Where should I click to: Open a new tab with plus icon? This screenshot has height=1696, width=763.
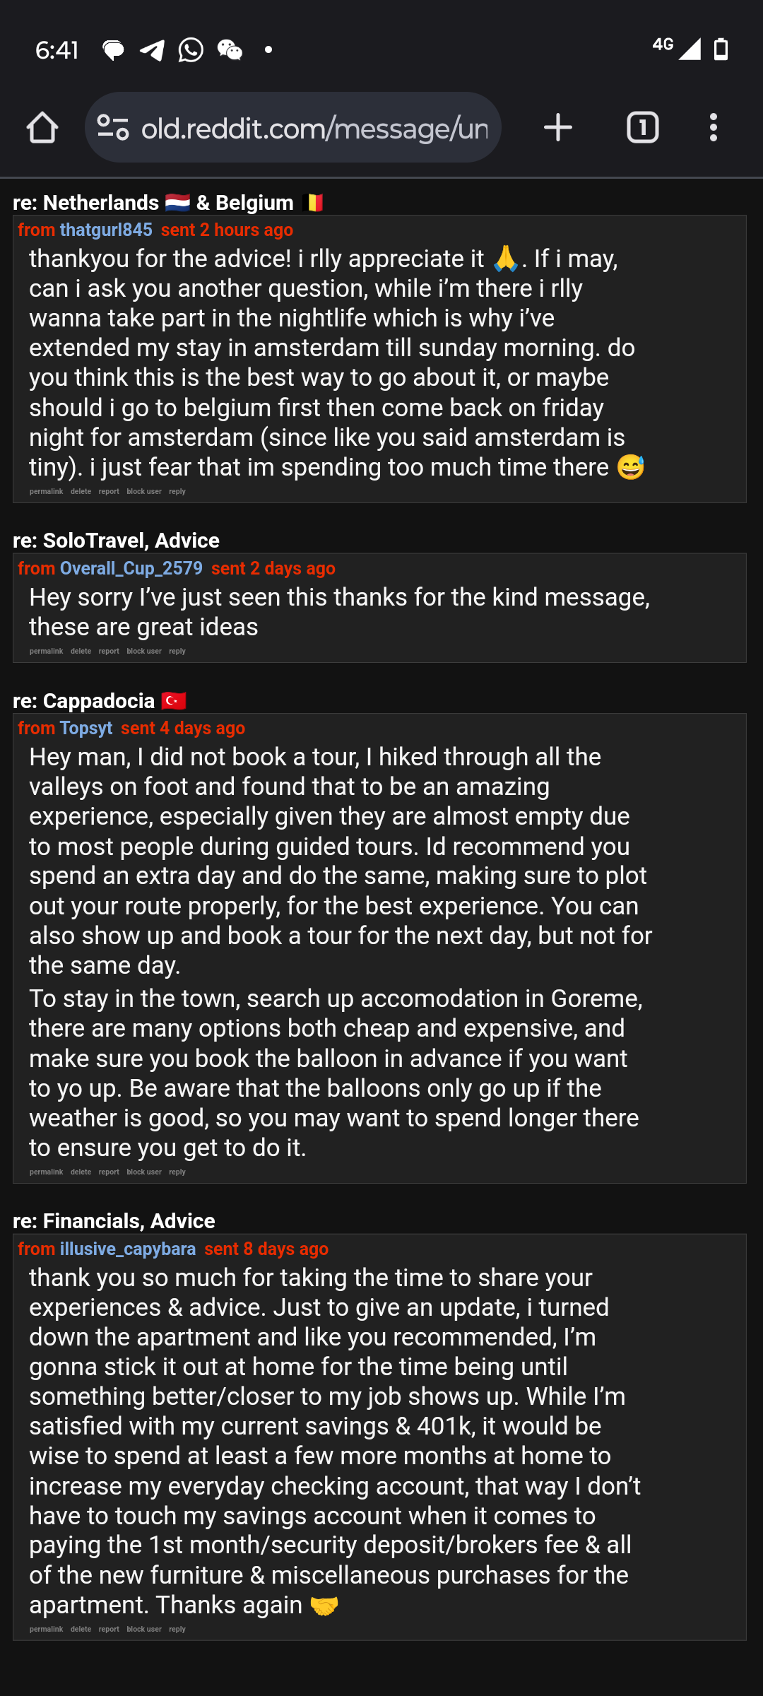point(558,128)
